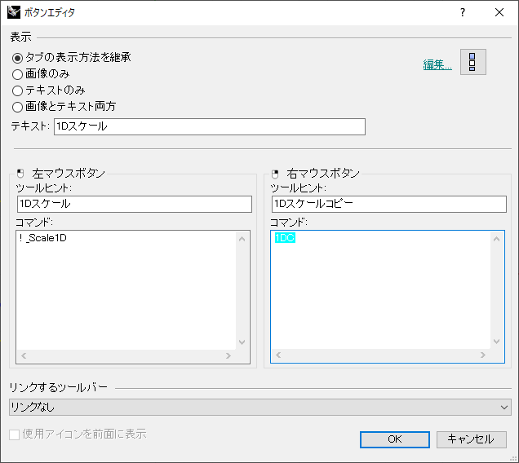Click the help question mark button
This screenshot has height=463, width=519.
click(x=462, y=12)
